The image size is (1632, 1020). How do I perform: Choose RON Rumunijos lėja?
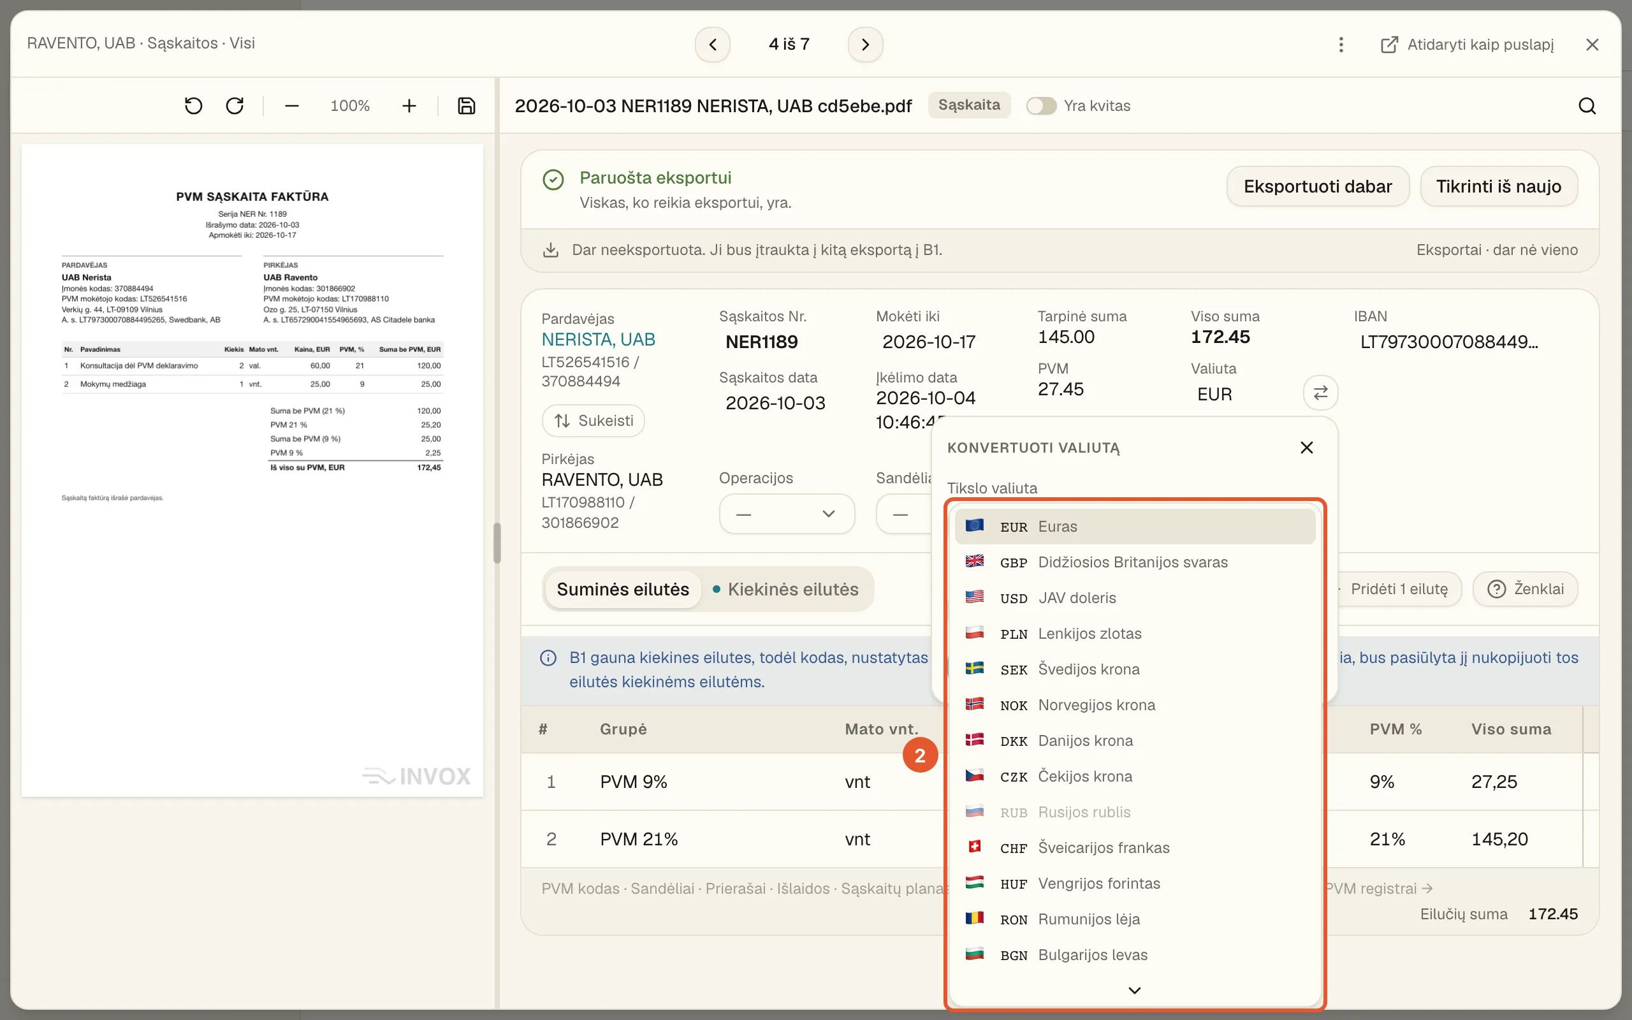[1135, 919]
